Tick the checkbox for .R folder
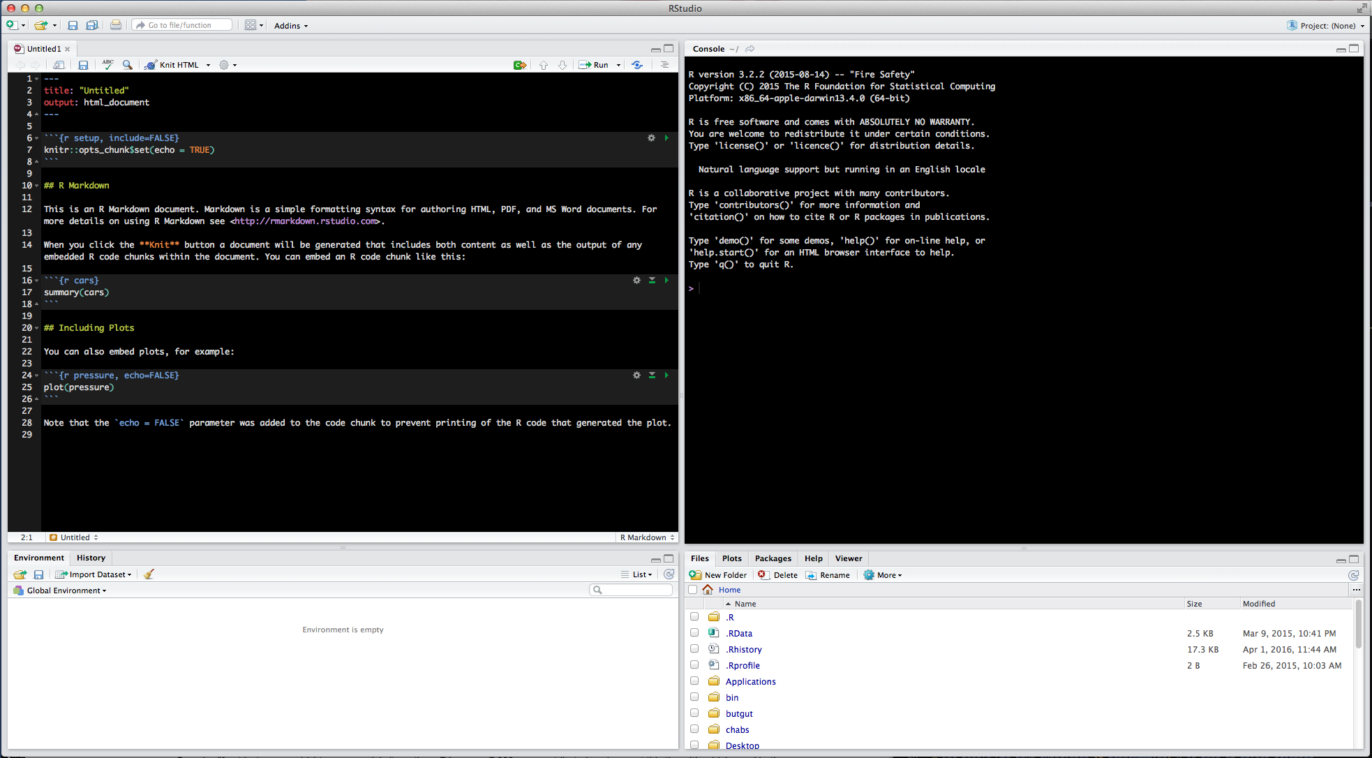1372x758 pixels. coord(694,617)
